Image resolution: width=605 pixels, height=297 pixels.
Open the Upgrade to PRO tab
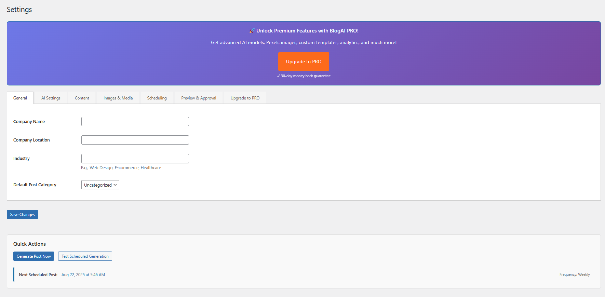click(245, 98)
